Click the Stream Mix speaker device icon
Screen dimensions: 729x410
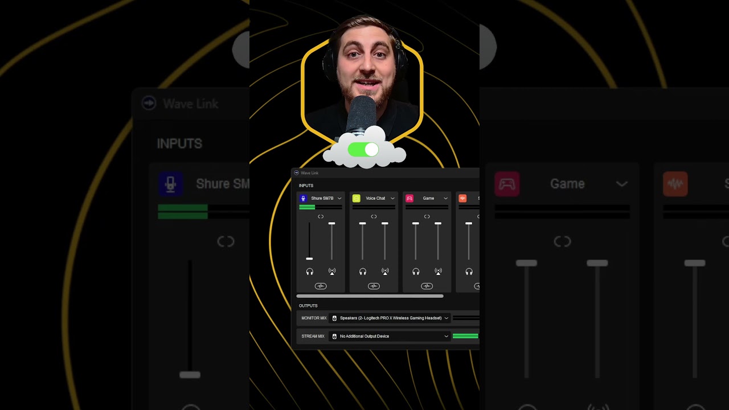[x=334, y=337]
